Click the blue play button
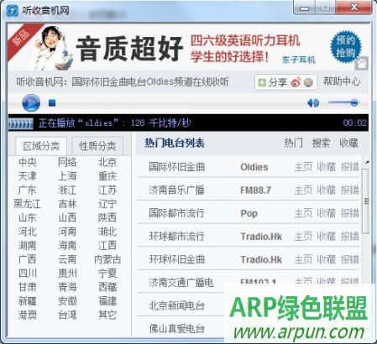This screenshot has width=377, height=344. (x=31, y=103)
